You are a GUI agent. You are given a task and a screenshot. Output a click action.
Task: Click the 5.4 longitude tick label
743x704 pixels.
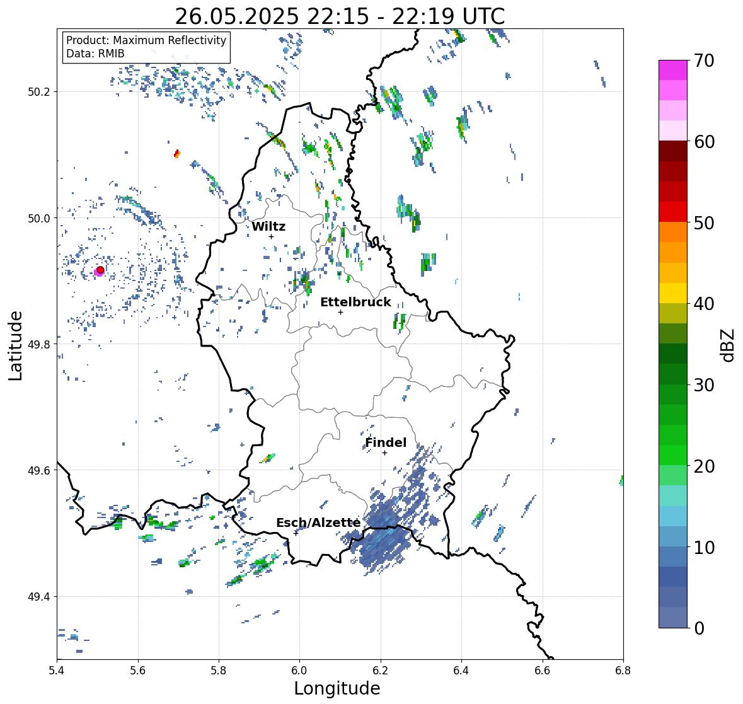pyautogui.click(x=57, y=671)
